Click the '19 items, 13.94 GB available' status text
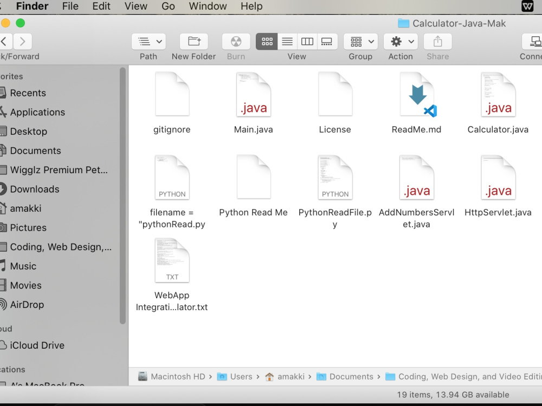 tap(453, 395)
